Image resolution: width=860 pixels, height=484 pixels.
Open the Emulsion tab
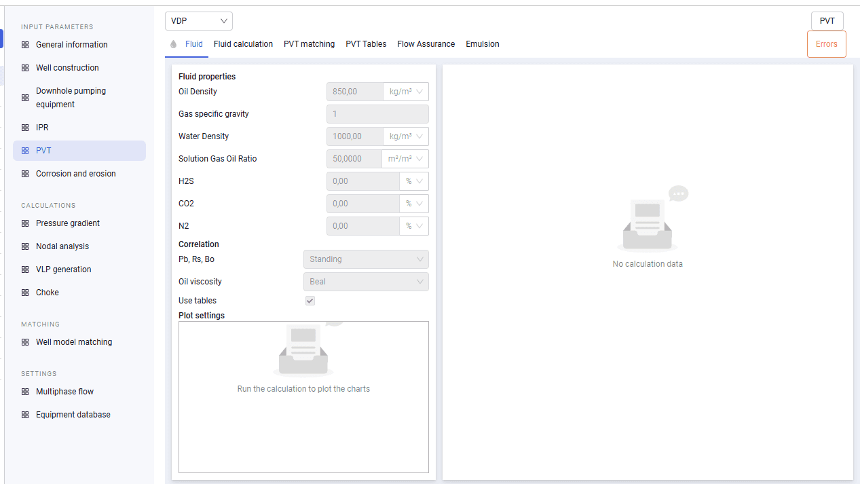[483, 44]
